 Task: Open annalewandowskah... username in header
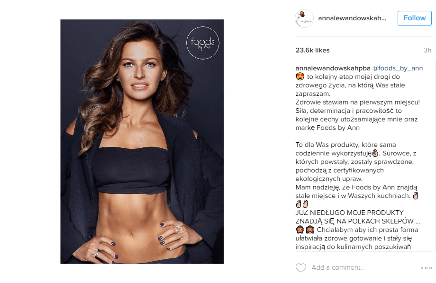click(x=352, y=18)
